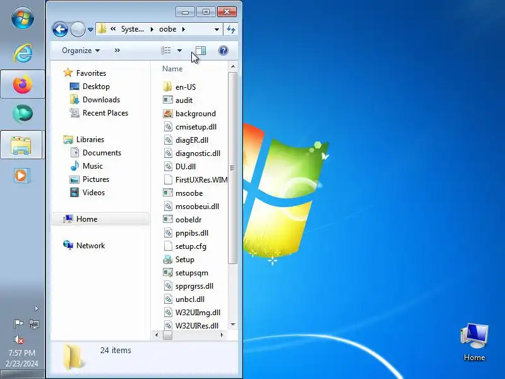This screenshot has width=505, height=379.
Task: Open Downloads in Favorites
Action: point(101,100)
